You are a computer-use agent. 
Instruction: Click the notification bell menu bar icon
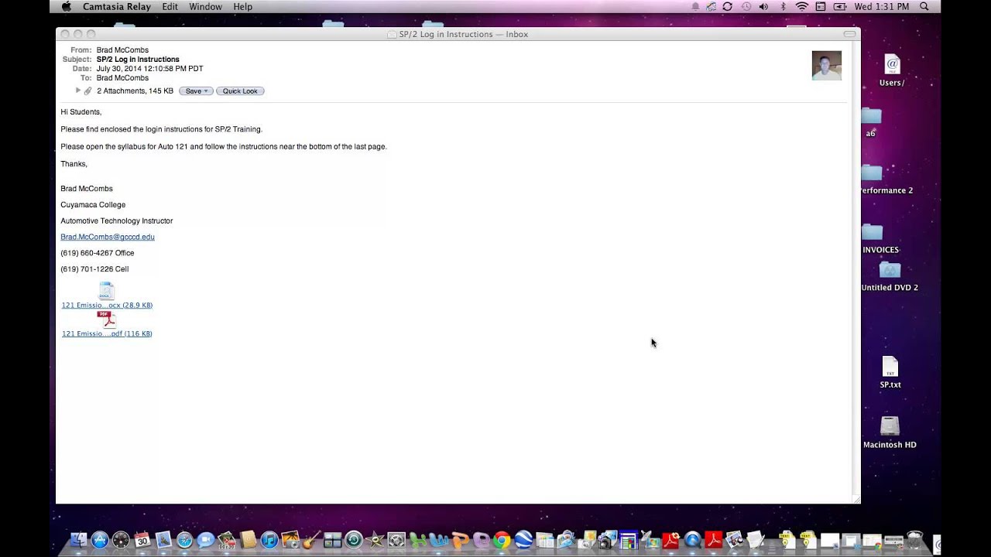tap(695, 6)
